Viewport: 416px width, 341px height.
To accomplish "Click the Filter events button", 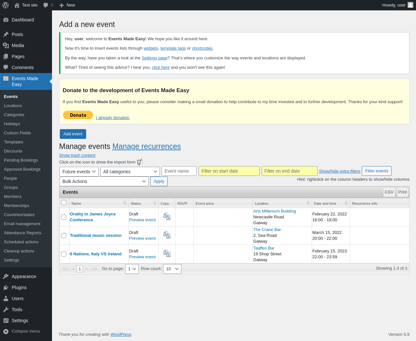I will 377,171.
